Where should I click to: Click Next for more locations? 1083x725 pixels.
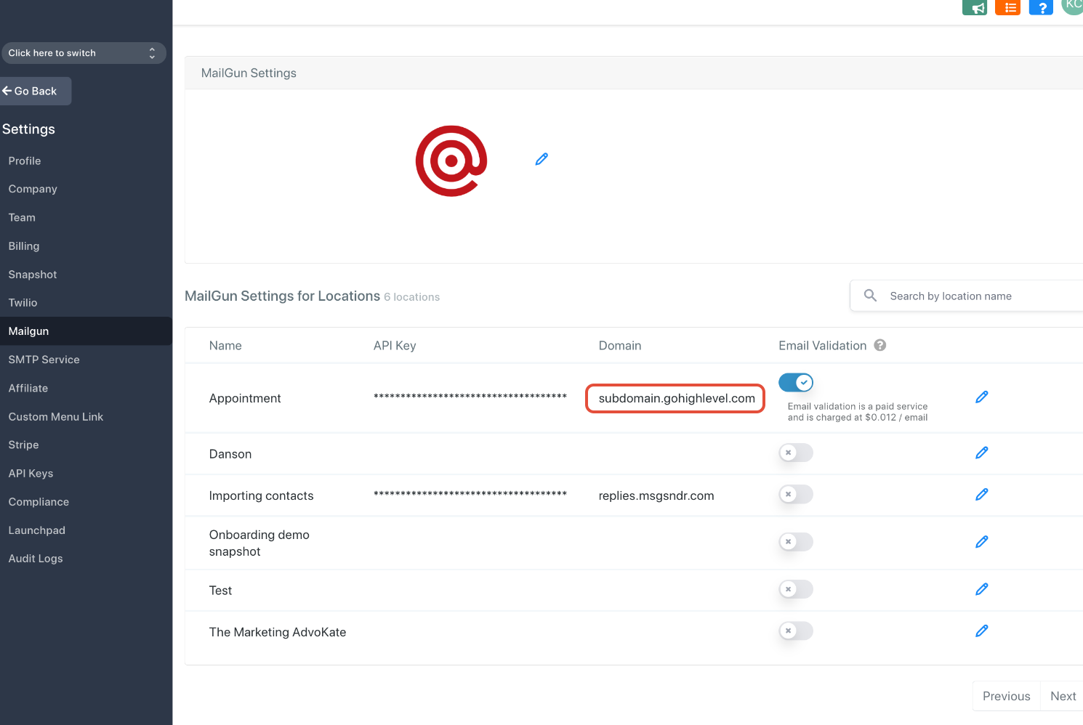[x=1063, y=695]
